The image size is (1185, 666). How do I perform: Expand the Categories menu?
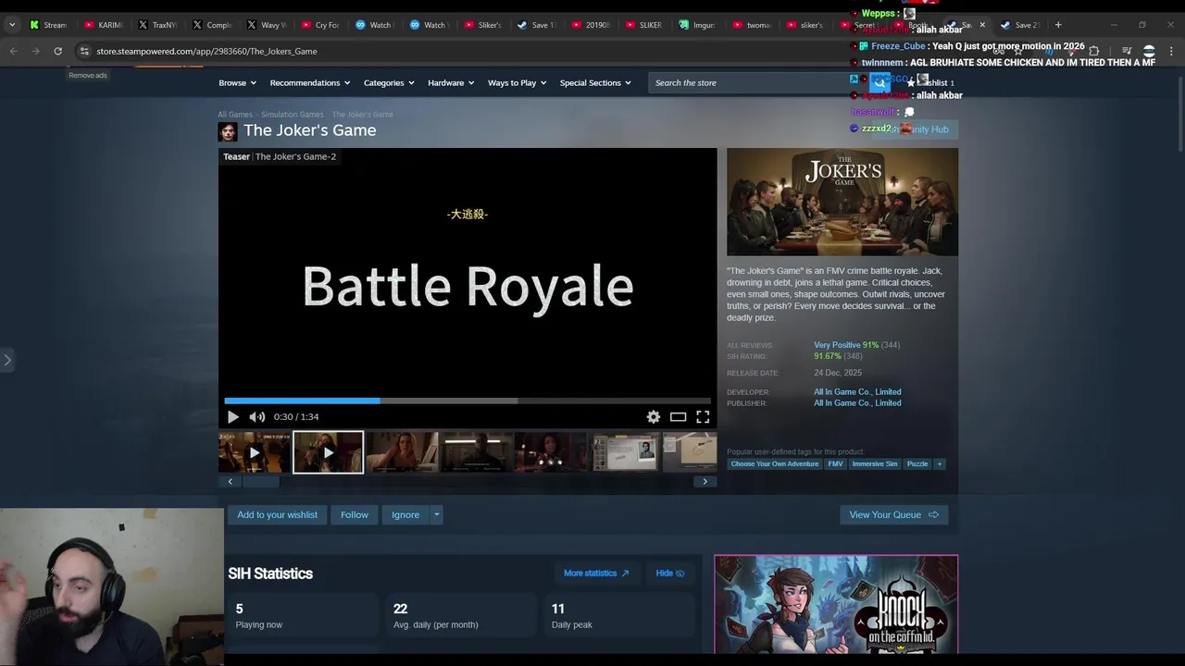pos(389,83)
